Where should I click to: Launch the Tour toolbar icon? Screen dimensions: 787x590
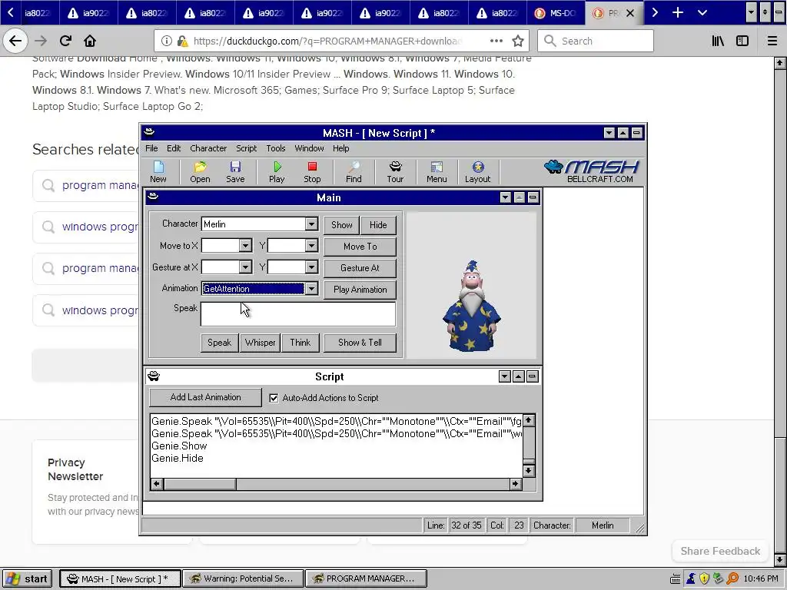tap(395, 171)
